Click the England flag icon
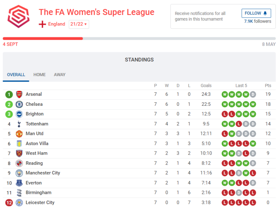Image resolution: width=277 pixels, height=210 pixels. click(x=42, y=24)
